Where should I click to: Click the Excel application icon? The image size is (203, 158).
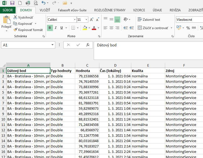coord(5,3)
